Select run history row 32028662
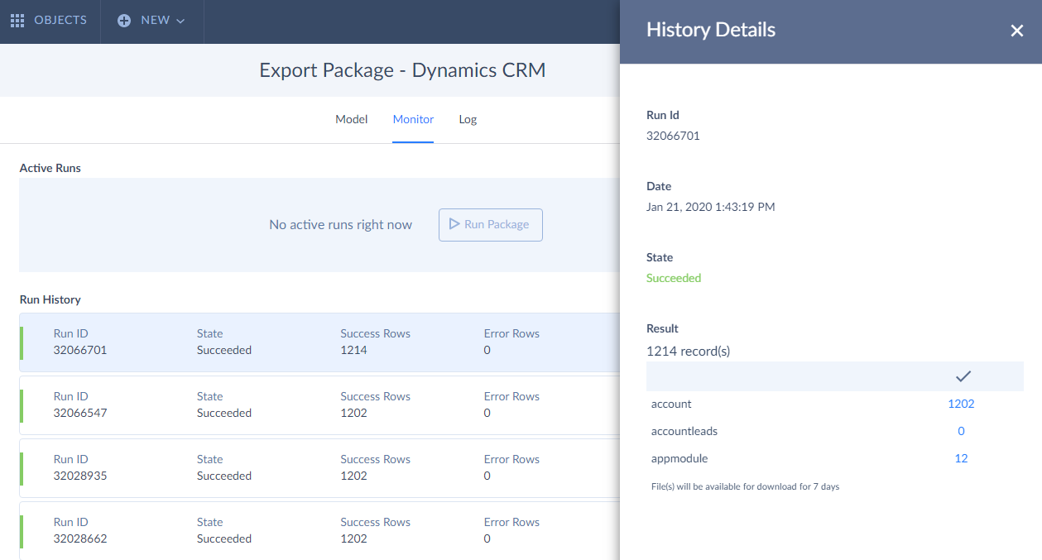1042x560 pixels. pyautogui.click(x=319, y=530)
